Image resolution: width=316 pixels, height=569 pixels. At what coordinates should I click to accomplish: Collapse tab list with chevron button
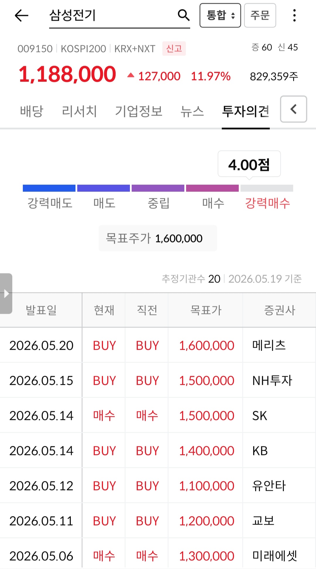[x=293, y=109]
